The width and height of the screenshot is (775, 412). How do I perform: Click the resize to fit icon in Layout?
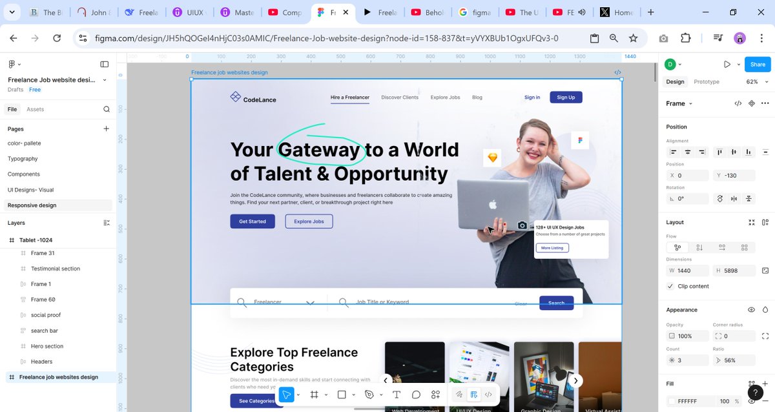point(752,222)
